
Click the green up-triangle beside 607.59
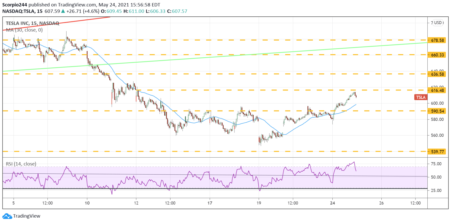tap(63, 11)
